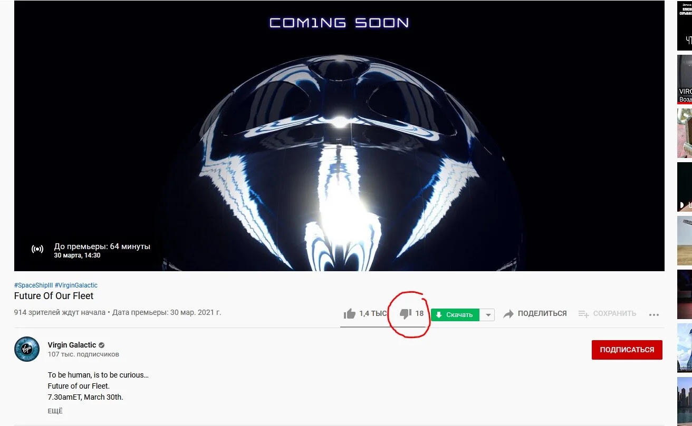Viewport: 692px width, 426px height.
Task: Click 914 зрителей ждут начала text
Action: tap(60, 312)
